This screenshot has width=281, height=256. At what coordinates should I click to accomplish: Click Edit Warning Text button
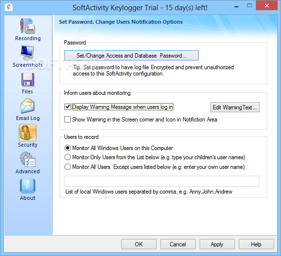(235, 107)
